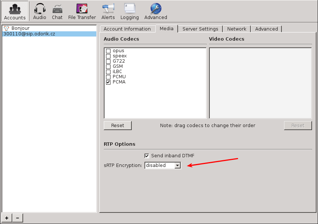
Task: Click the sRTP Encryption label
Action: click(123, 165)
